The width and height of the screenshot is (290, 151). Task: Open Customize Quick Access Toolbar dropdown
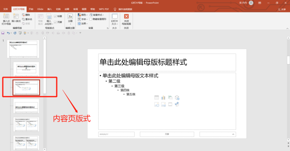coord(80,33)
